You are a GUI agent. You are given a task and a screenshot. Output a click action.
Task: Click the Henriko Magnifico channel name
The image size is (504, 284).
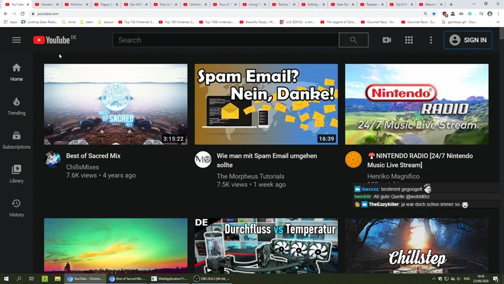click(x=393, y=176)
